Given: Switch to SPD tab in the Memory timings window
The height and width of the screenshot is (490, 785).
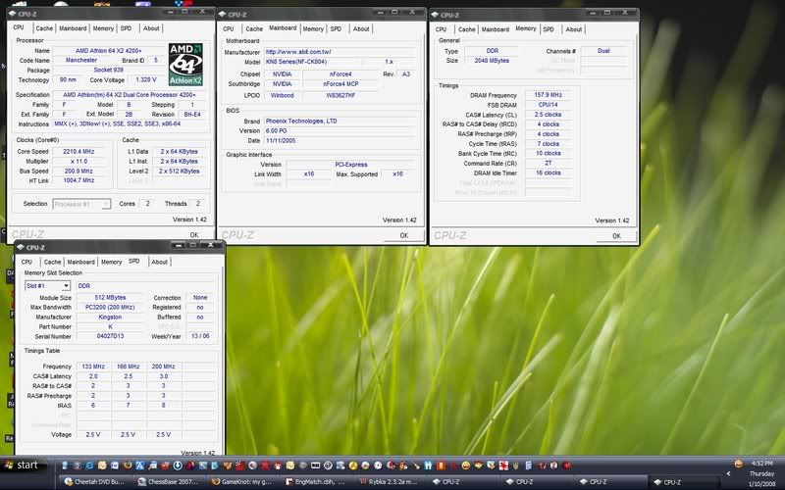Looking at the screenshot, I should (x=549, y=29).
